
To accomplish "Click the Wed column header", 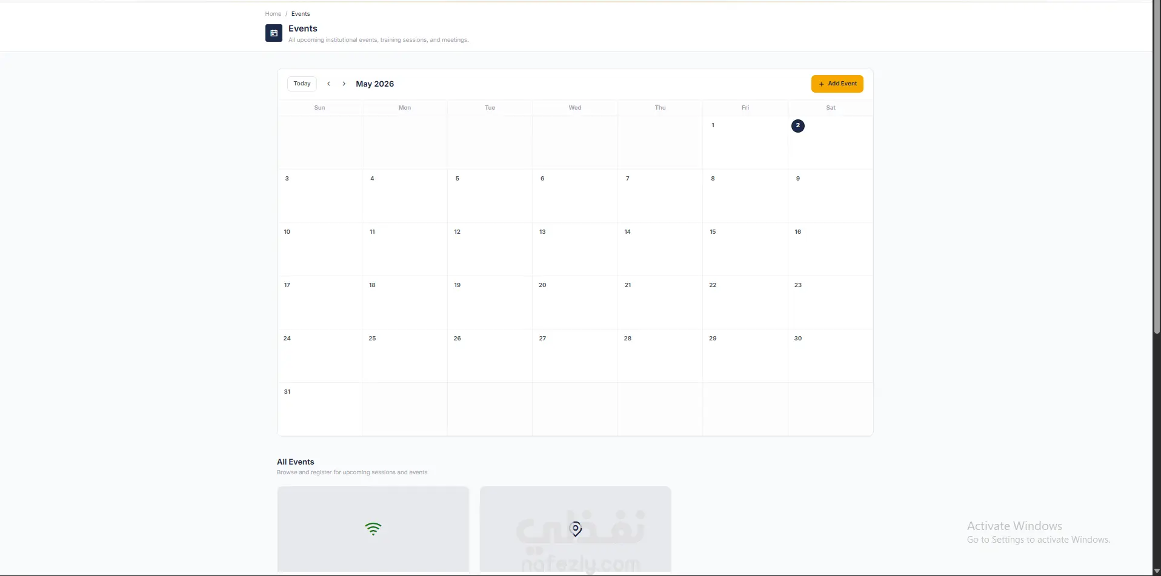I will [x=575, y=108].
